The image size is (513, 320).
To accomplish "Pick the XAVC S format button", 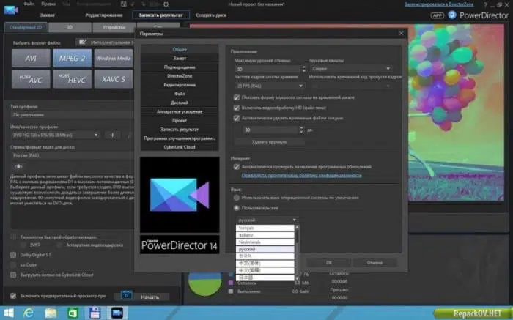I will tap(114, 79).
